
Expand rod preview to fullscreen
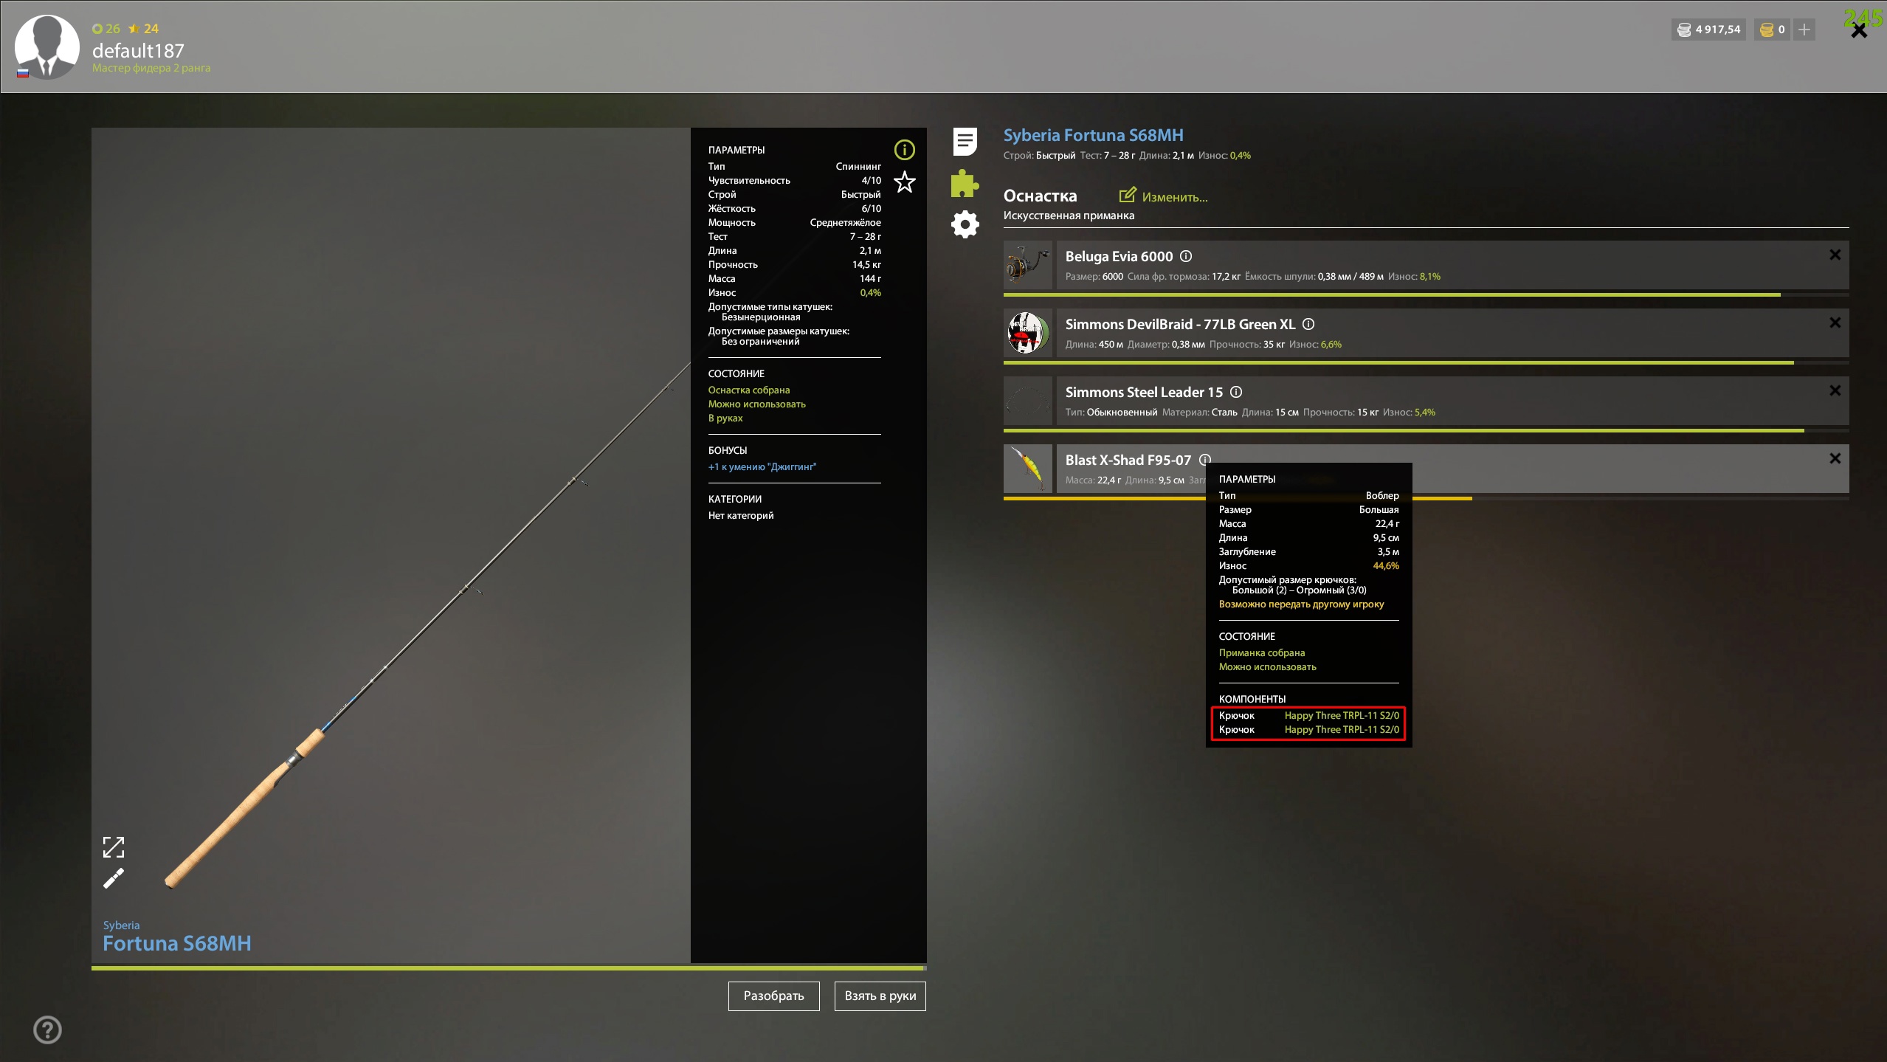113,847
